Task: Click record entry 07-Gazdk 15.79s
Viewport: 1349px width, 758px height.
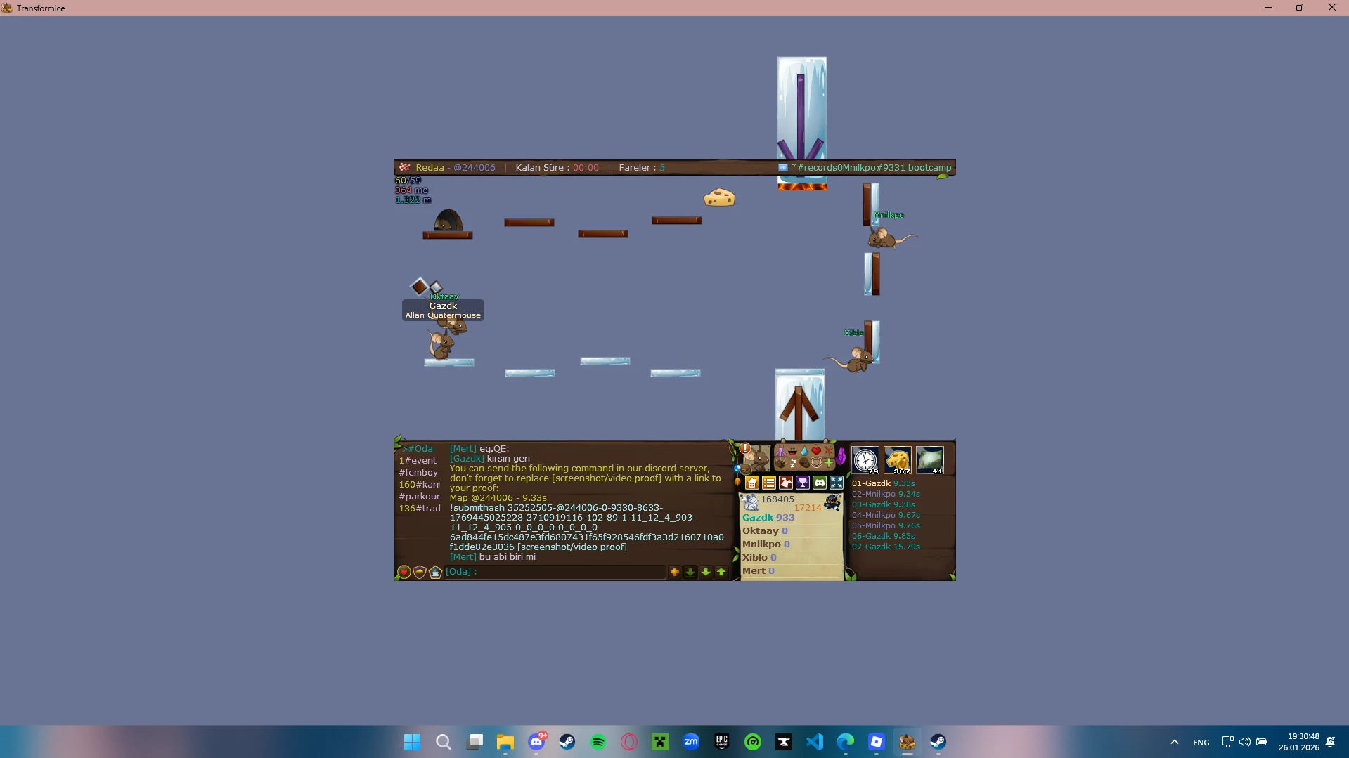Action: coord(886,547)
